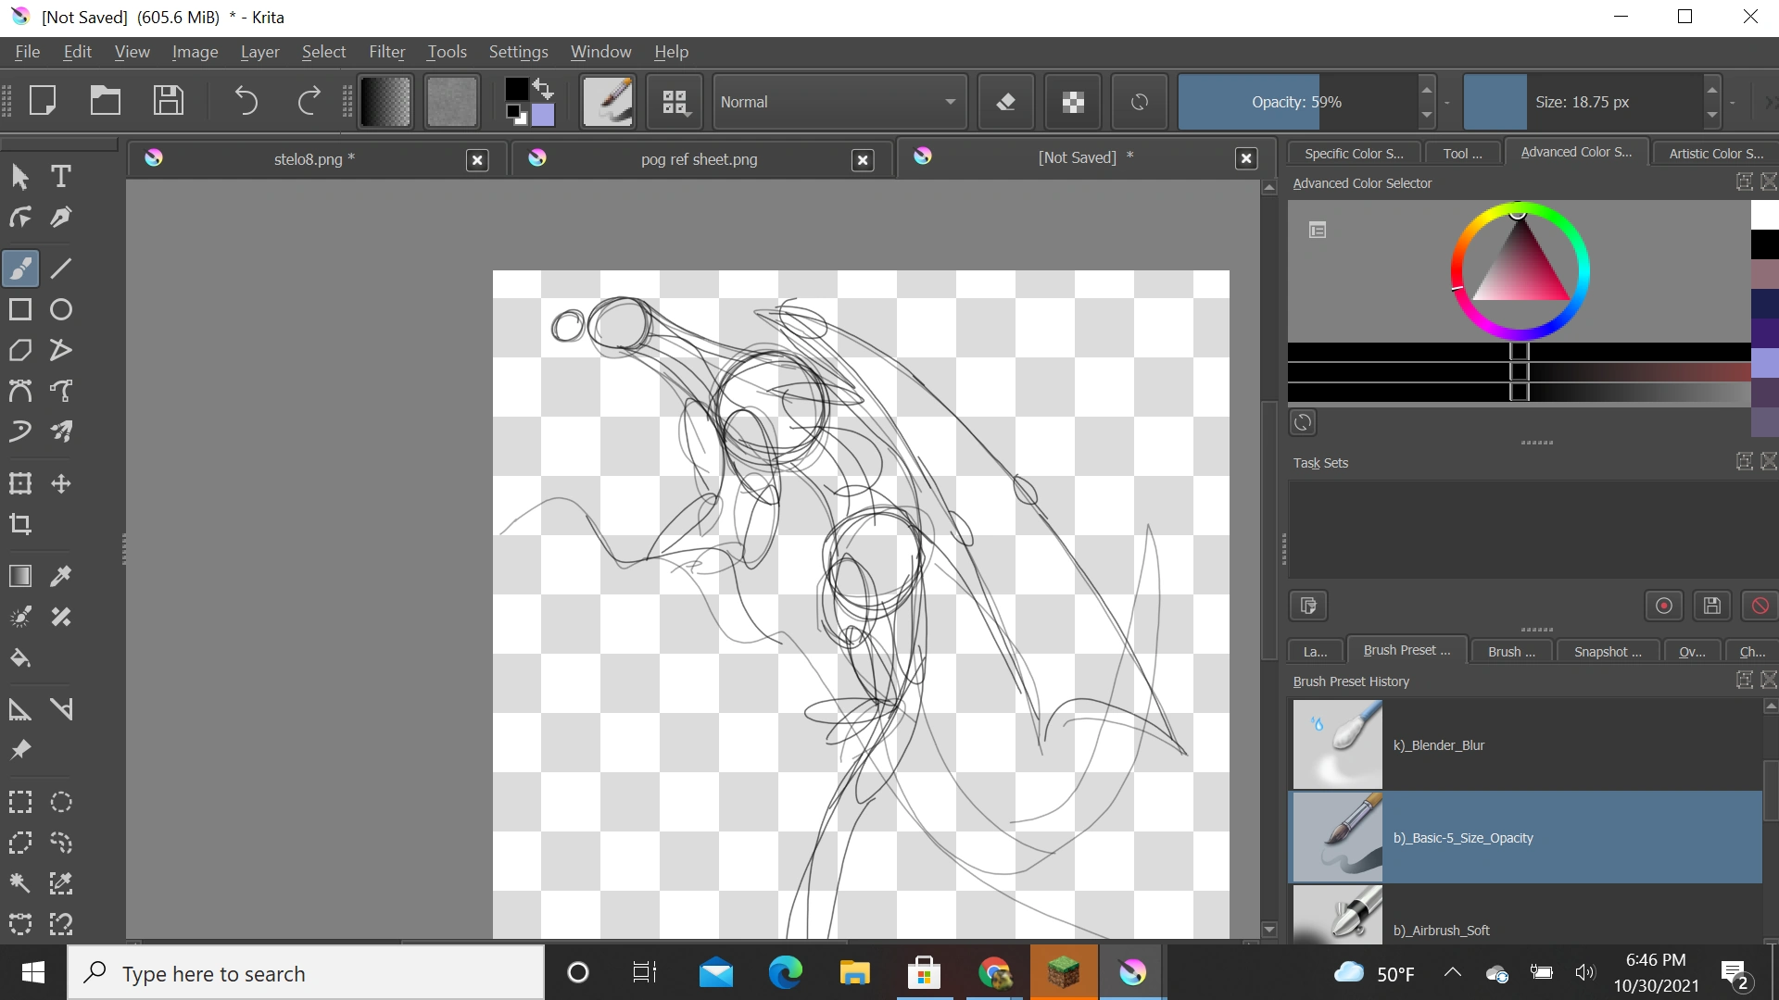1779x1000 pixels.
Task: Swap foreground and background colors
Action: click(544, 89)
